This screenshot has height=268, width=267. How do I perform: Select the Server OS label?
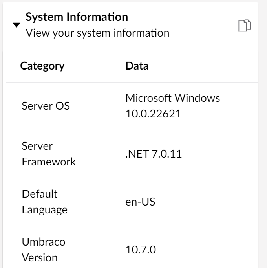pos(46,106)
